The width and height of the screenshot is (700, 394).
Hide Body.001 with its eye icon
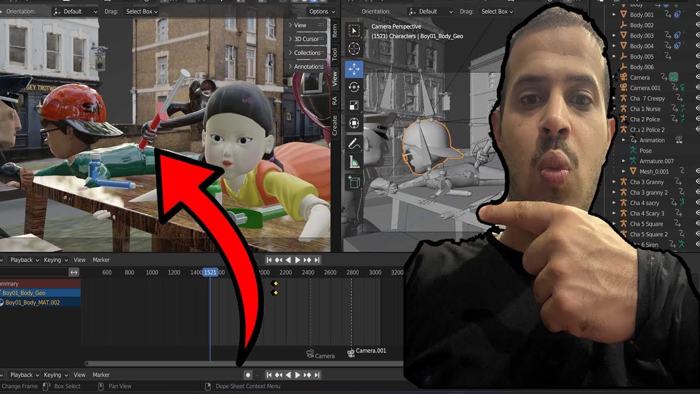(697, 15)
